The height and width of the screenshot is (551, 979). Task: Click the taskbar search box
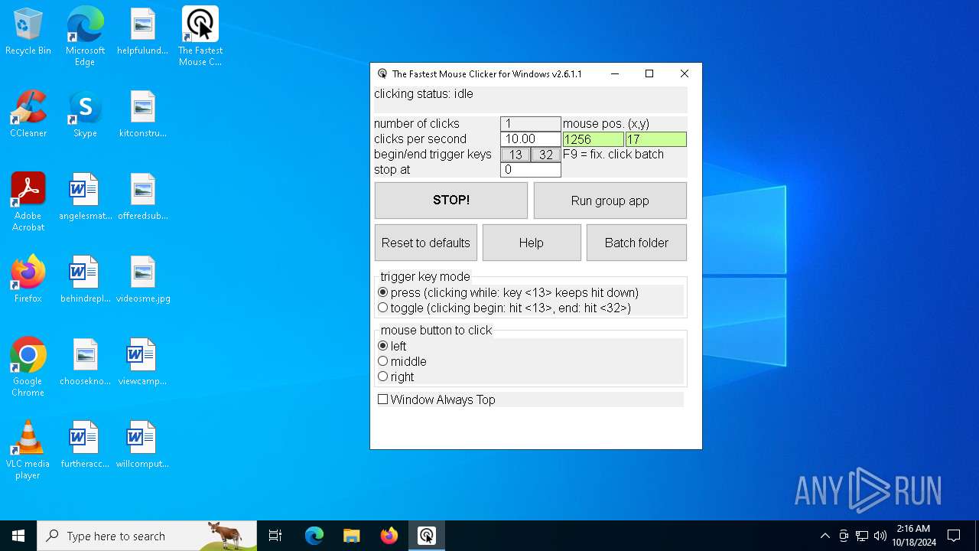coord(147,536)
